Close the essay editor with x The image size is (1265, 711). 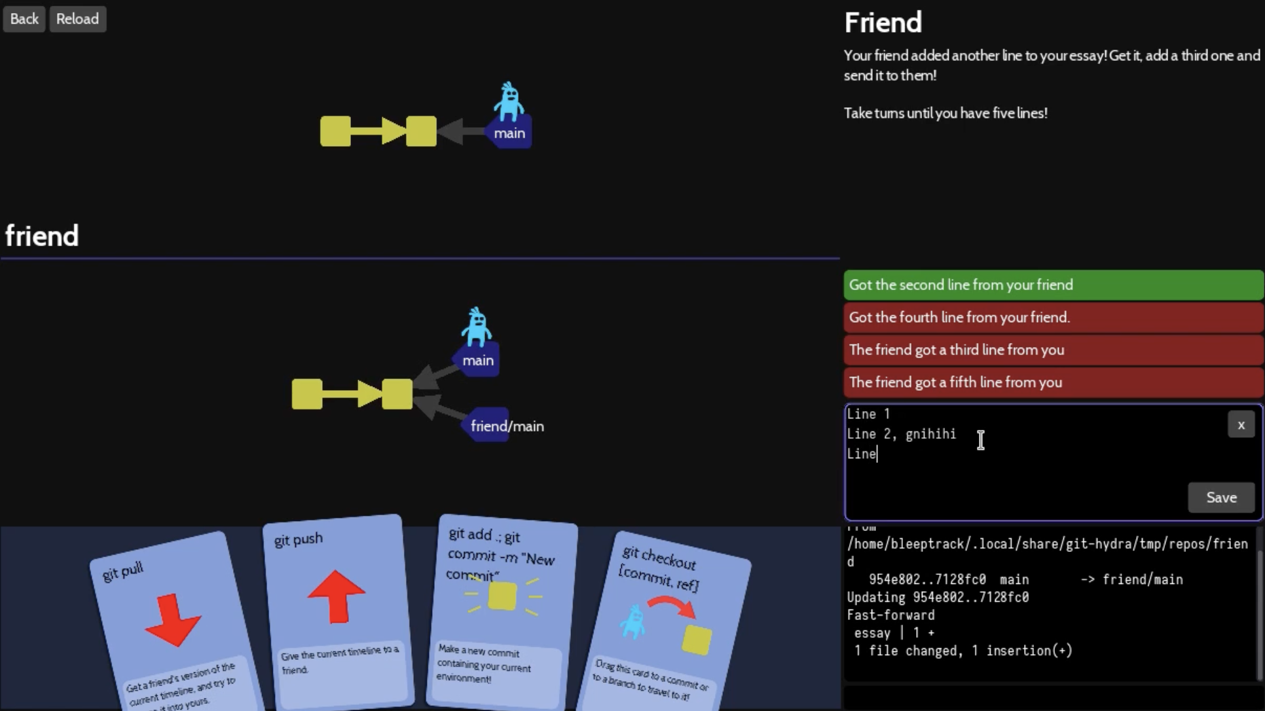click(1241, 425)
